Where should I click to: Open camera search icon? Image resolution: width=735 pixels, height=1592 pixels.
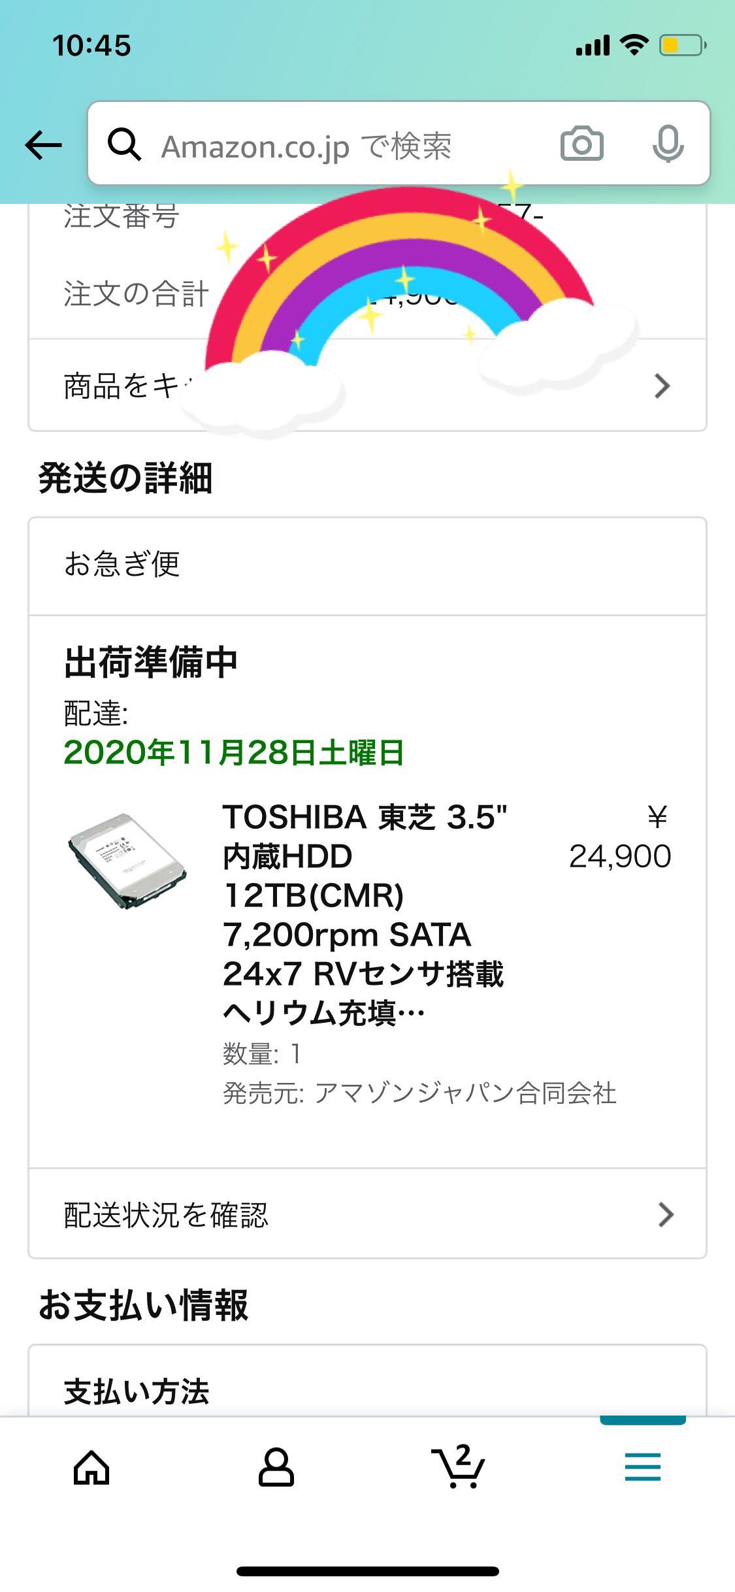coord(581,144)
